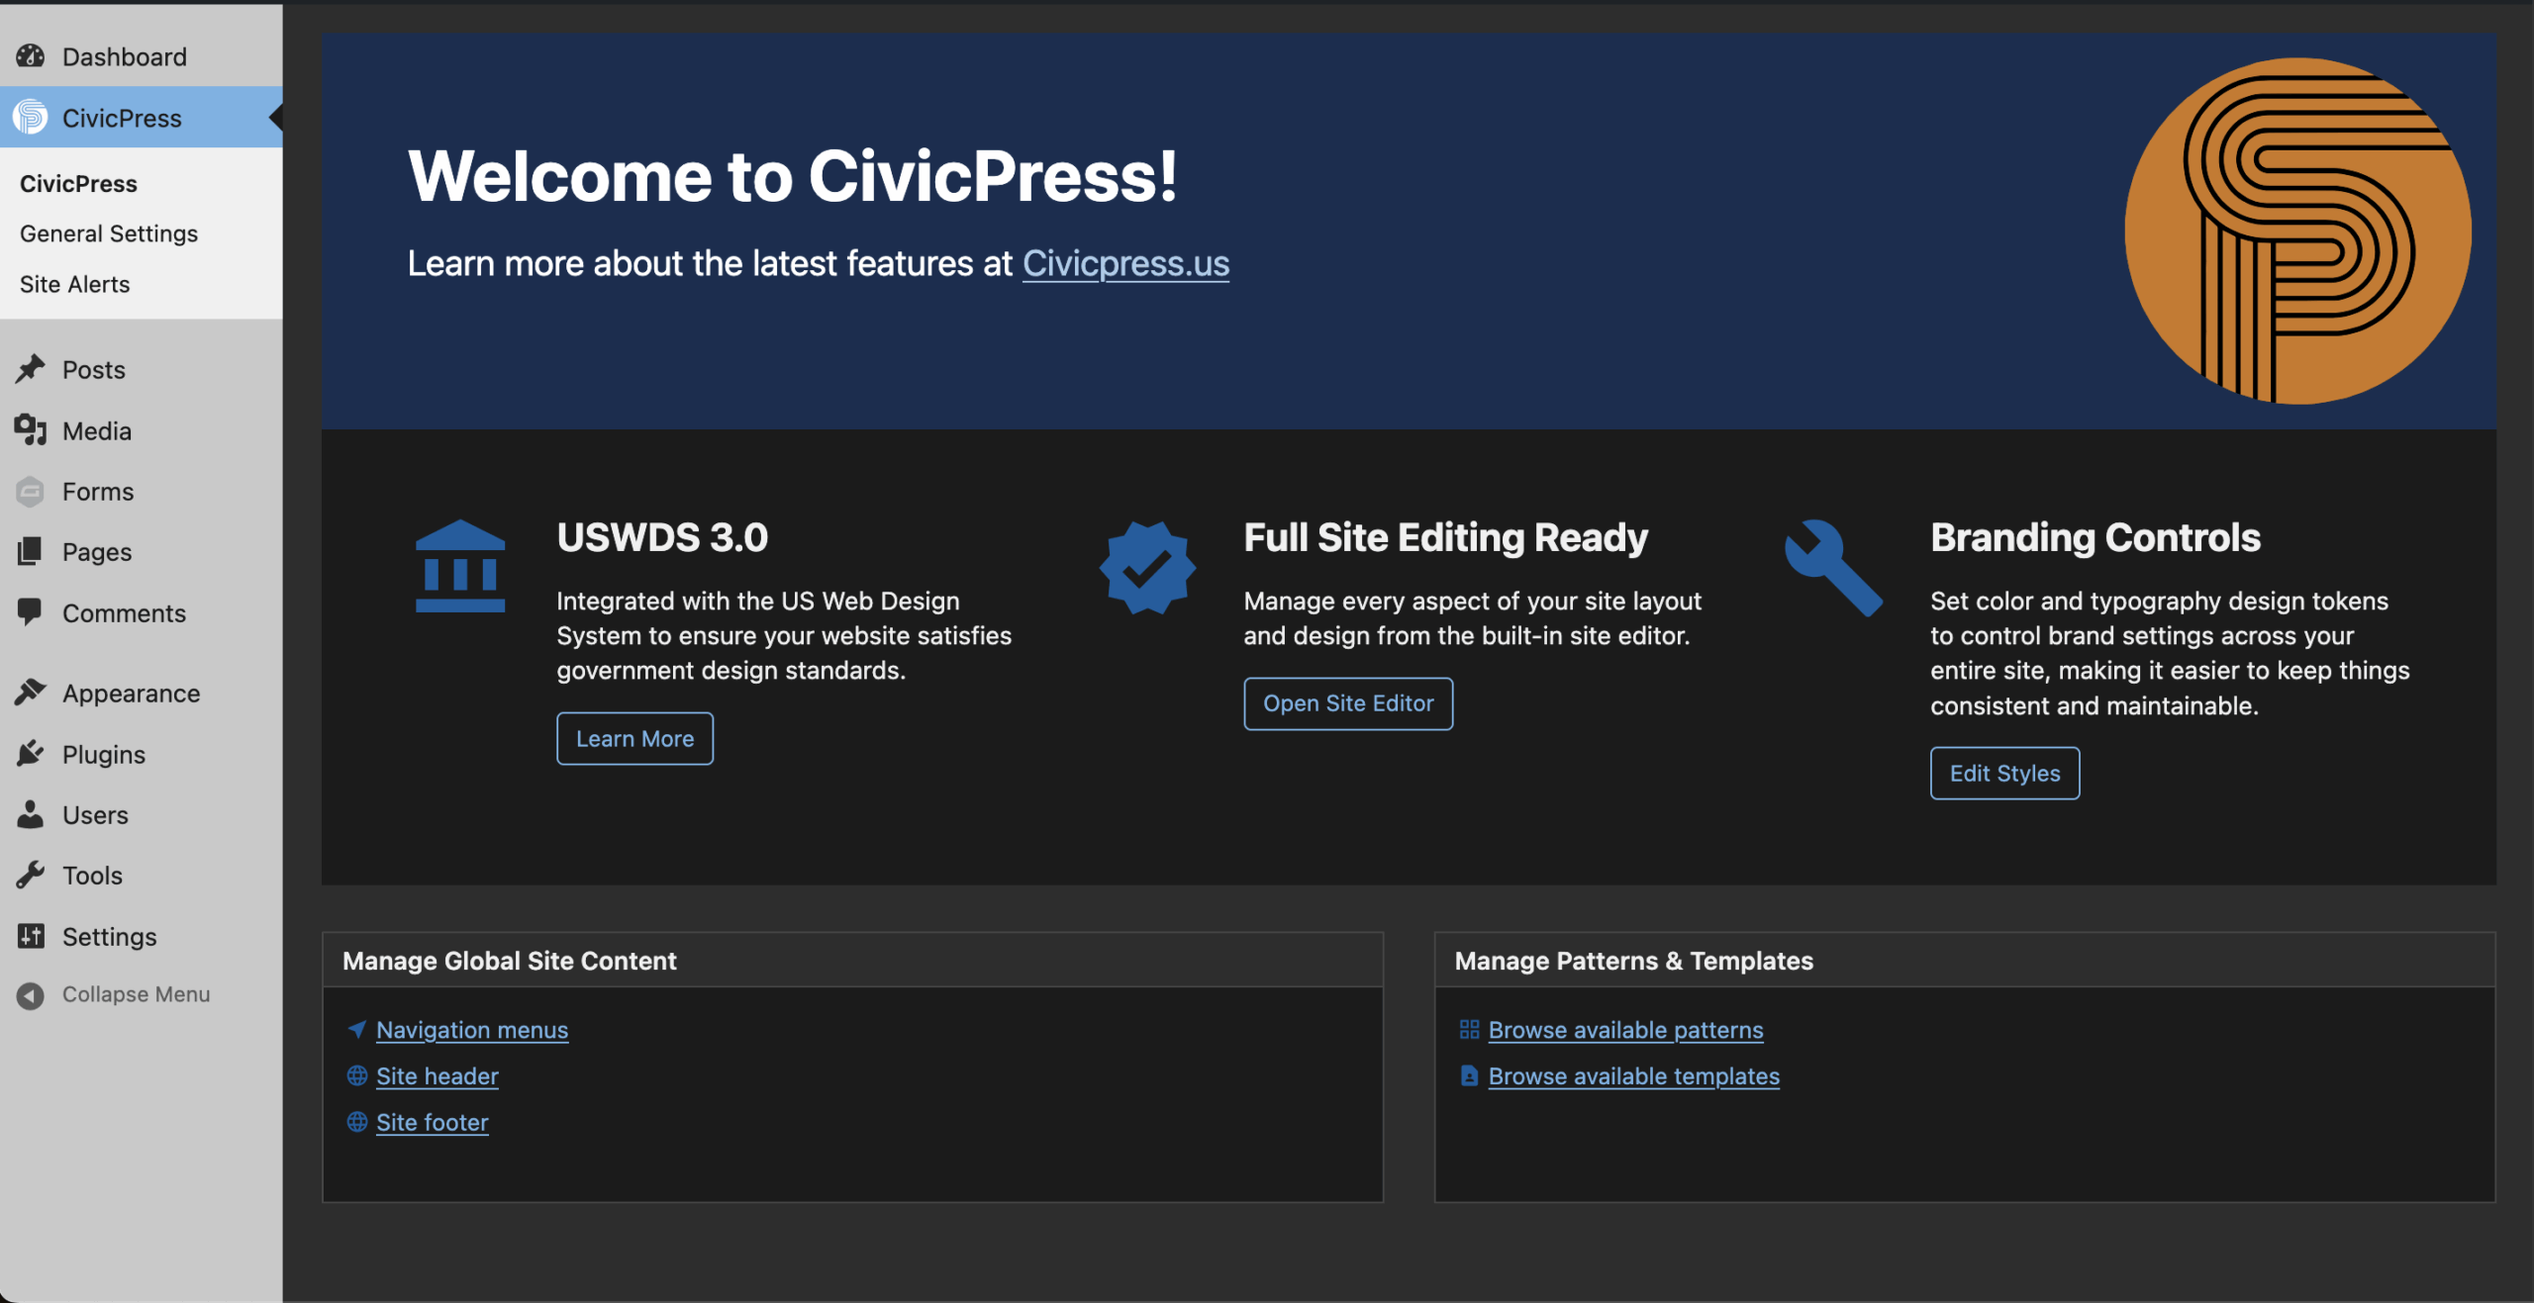This screenshot has height=1303, width=2534.
Task: Open the Site footer link
Action: pyautogui.click(x=433, y=1121)
